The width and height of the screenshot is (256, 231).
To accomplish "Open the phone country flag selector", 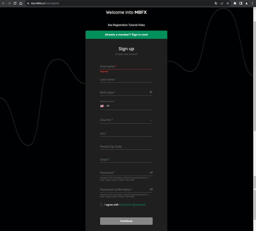I will (103, 106).
